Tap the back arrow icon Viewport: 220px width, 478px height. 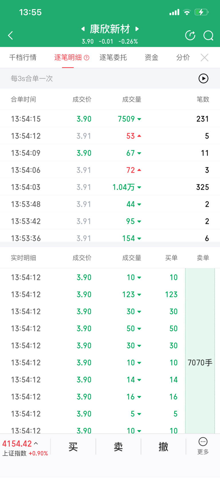pyautogui.click(x=11, y=35)
